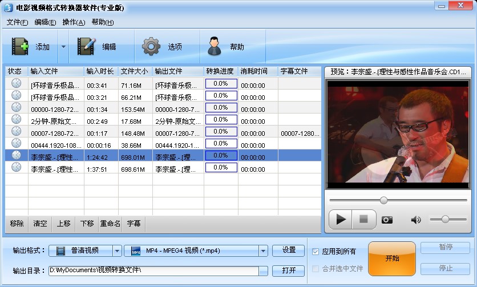
Task: Click the 清空 button below file list
Action: [x=40, y=224]
